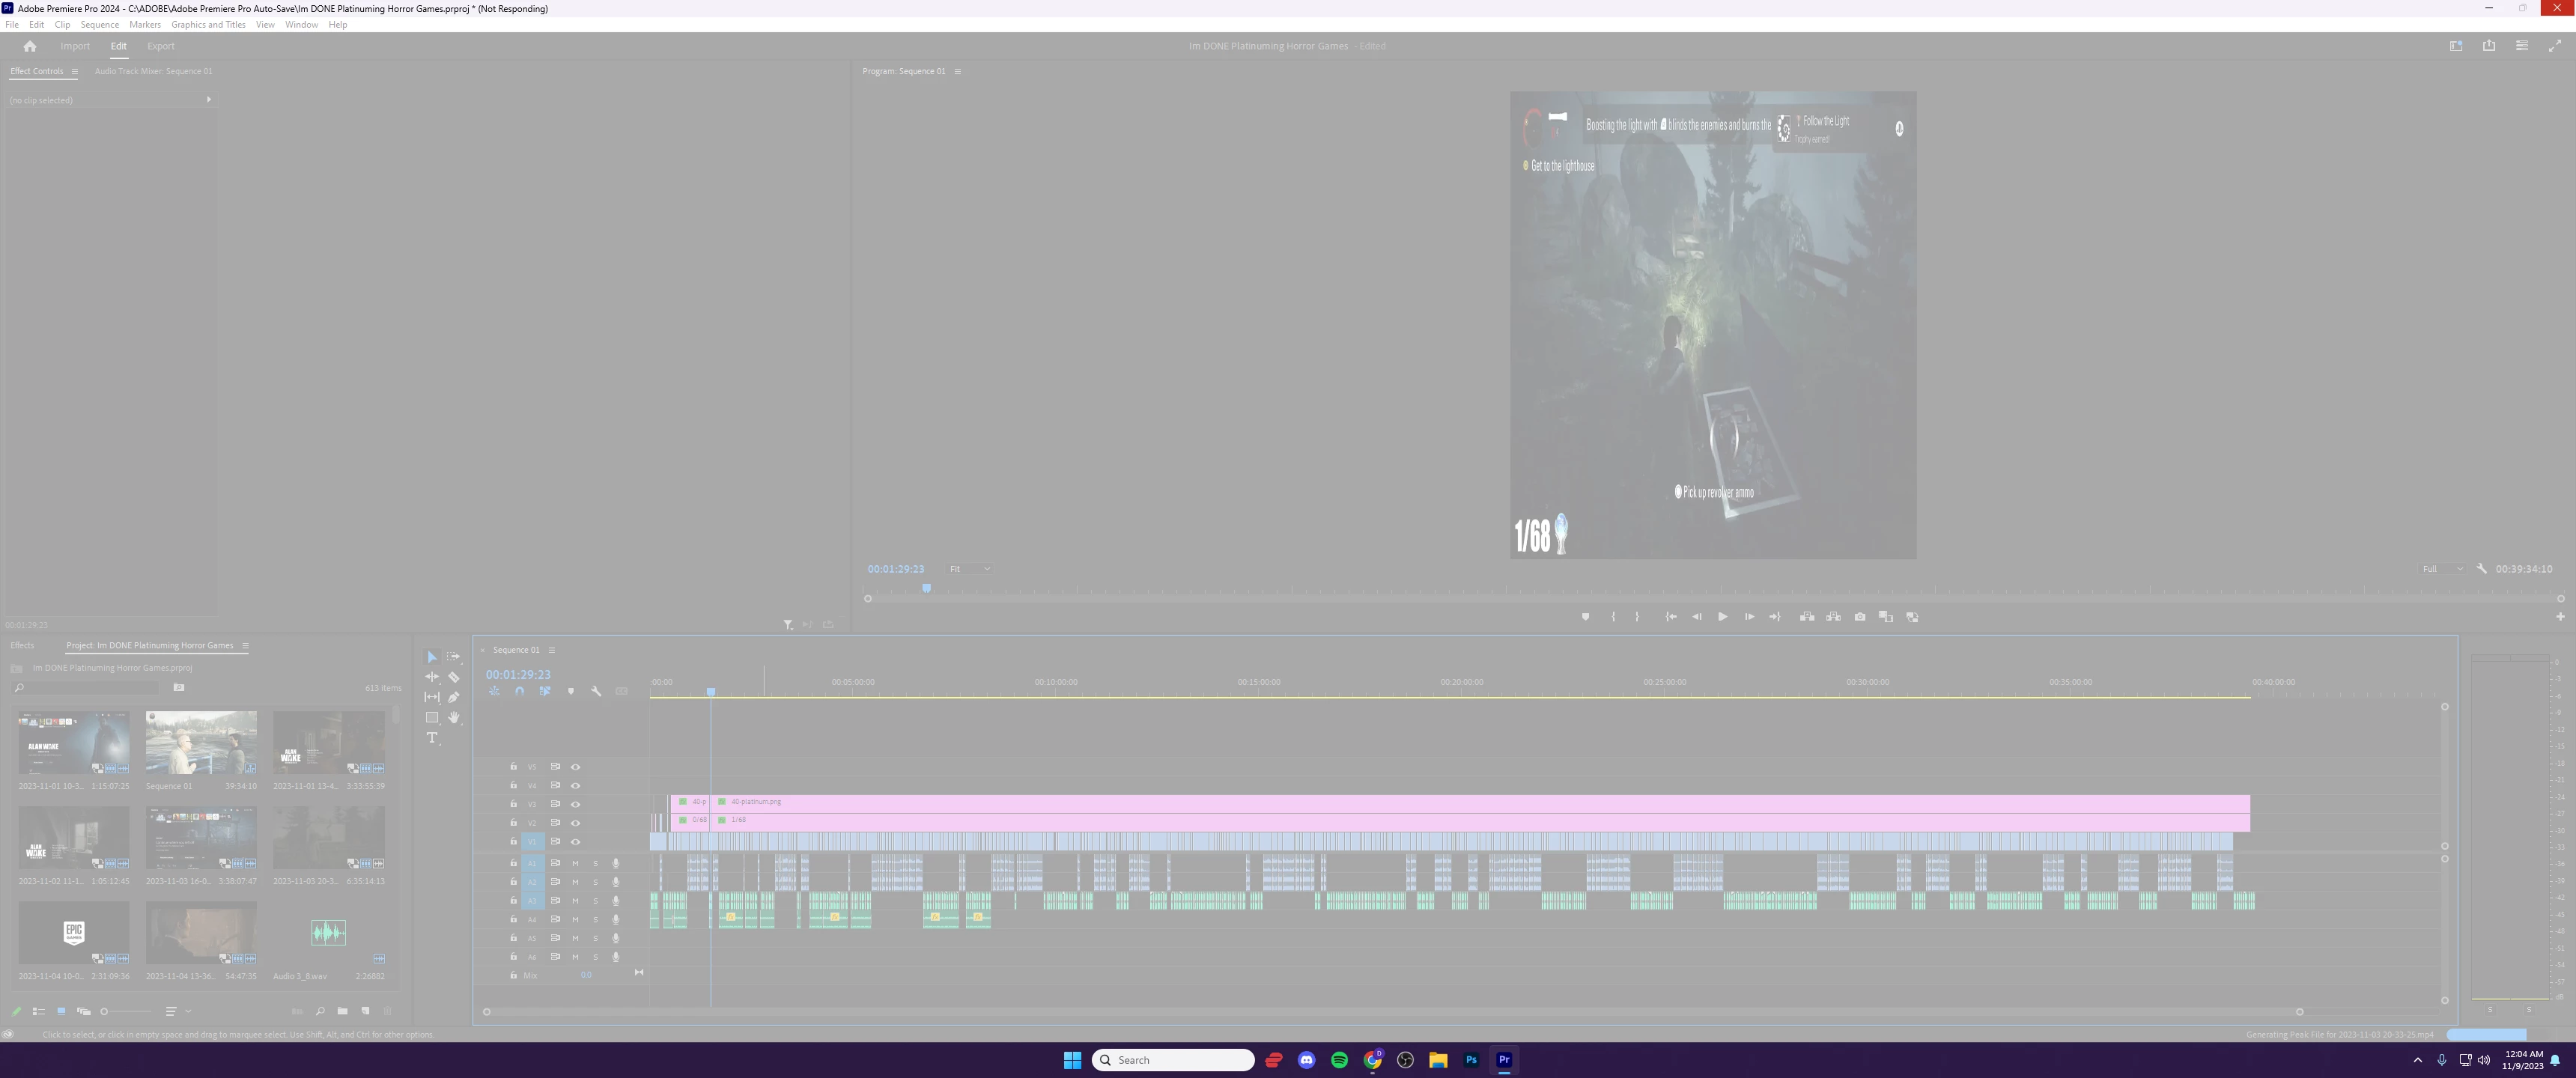Mute audio track A1
Viewport: 2576px width, 1078px height.
[575, 863]
